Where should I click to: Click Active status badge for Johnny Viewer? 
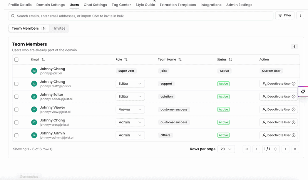tap(223, 109)
